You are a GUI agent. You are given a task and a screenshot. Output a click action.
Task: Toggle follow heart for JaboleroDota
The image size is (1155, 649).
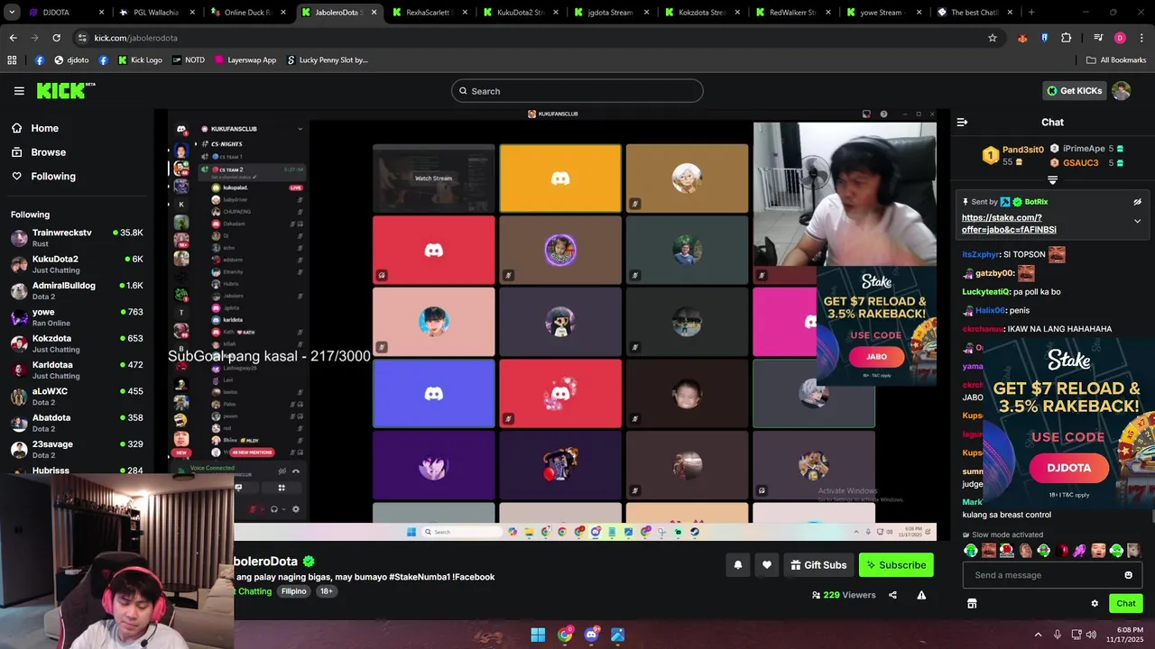tap(766, 565)
